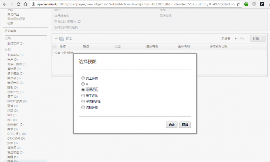The image size is (270, 162).
Task: Select 锁定 from the left navigation
Action: [10, 23]
